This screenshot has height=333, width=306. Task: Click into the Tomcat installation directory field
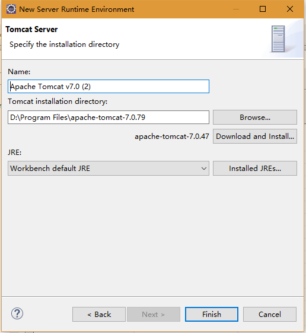[109, 117]
